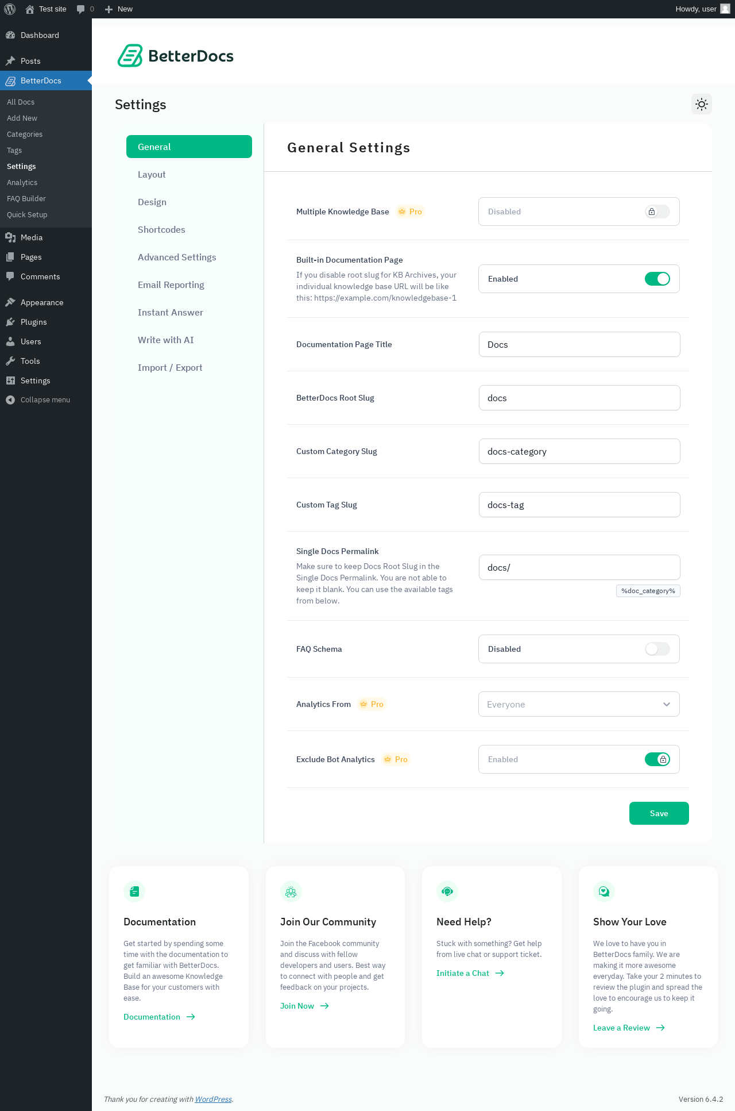Click the Howdy, user account menu
Image resolution: width=735 pixels, height=1111 pixels.
coord(702,9)
